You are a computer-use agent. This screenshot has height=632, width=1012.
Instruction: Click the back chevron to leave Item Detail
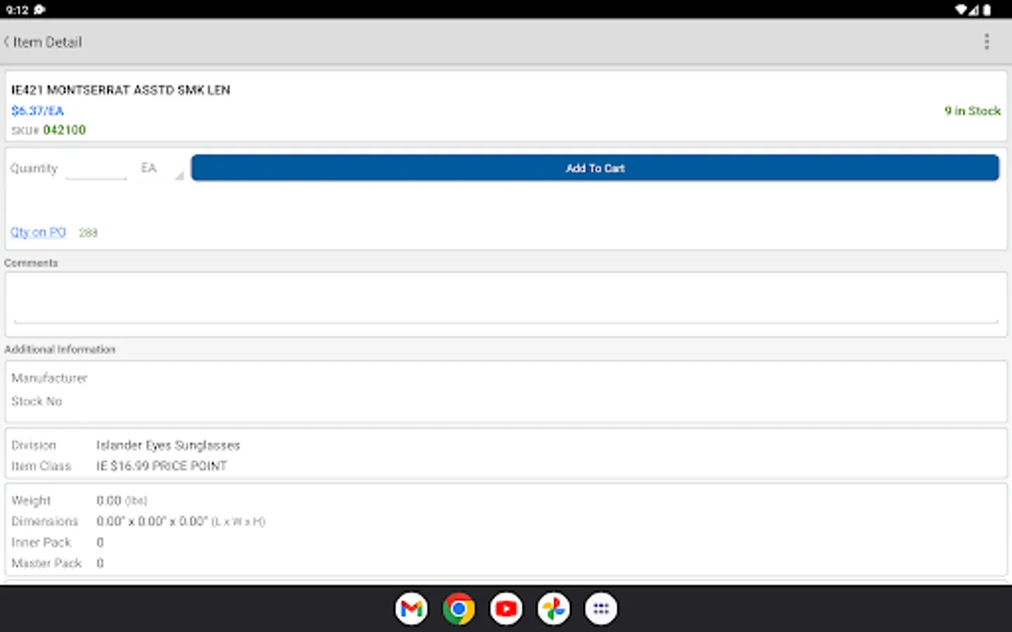6,41
